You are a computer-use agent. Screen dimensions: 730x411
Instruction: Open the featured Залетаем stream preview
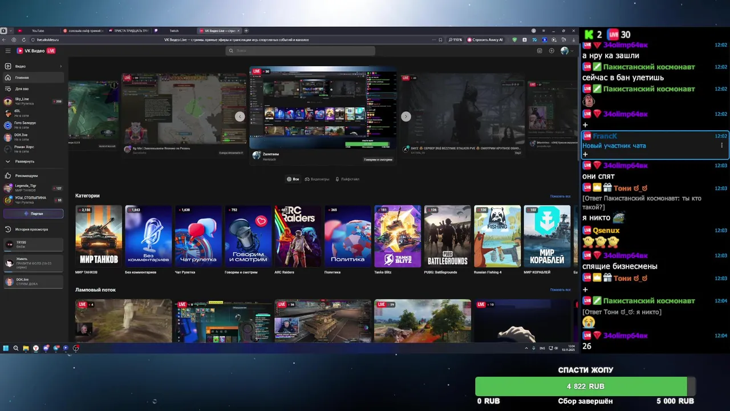click(323, 108)
